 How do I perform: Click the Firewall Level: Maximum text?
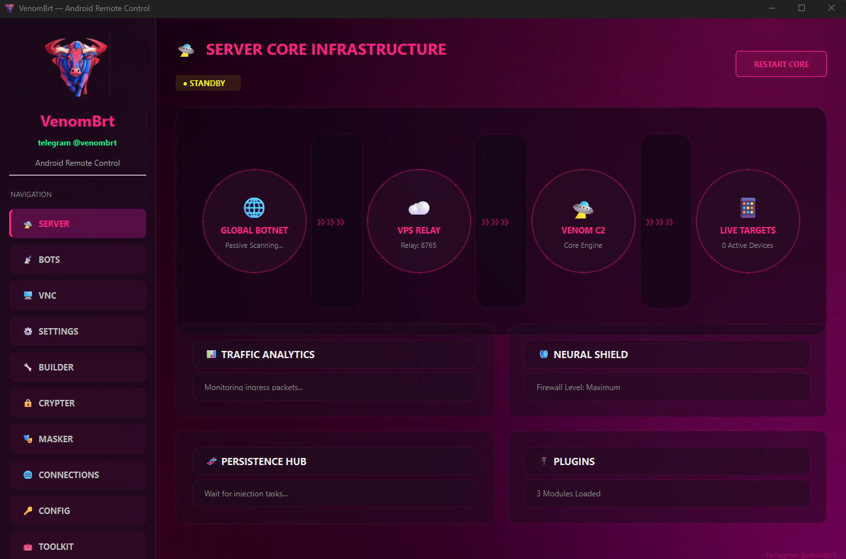(578, 387)
